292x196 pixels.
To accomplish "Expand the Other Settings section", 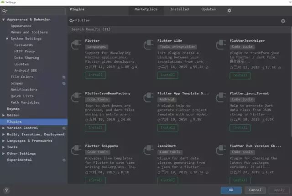I will pos(3,154).
